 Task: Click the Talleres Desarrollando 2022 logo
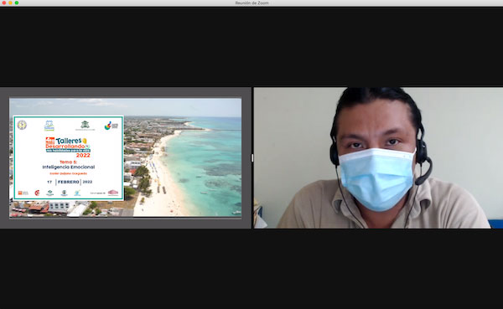(68, 147)
